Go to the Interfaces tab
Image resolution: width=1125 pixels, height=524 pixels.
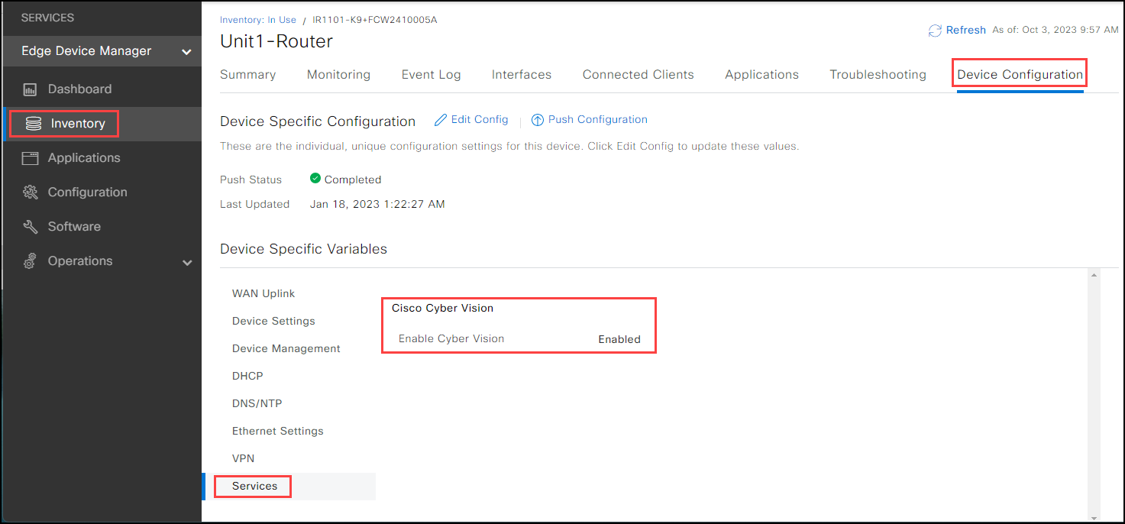point(522,75)
